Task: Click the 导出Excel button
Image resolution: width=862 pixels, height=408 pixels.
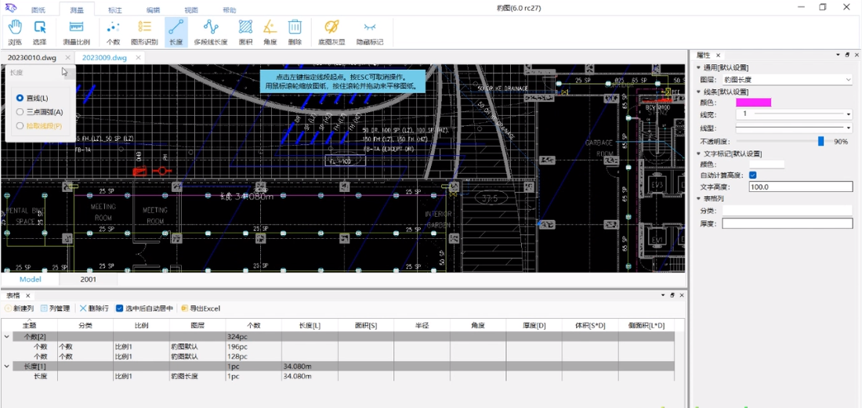Action: (x=201, y=309)
